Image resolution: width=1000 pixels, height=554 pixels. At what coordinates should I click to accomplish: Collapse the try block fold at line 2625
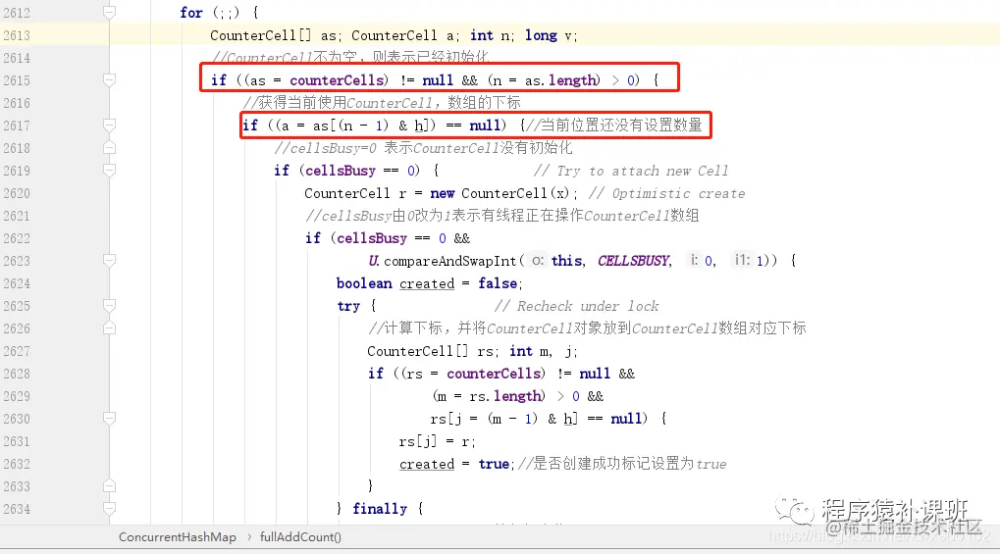(110, 306)
